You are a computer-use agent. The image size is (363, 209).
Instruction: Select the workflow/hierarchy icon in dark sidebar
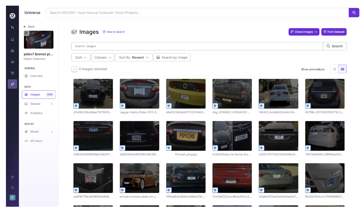click(12, 51)
